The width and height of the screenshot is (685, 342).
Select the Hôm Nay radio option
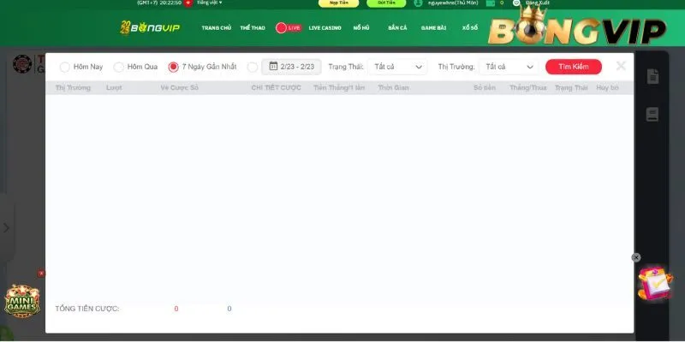(x=65, y=67)
